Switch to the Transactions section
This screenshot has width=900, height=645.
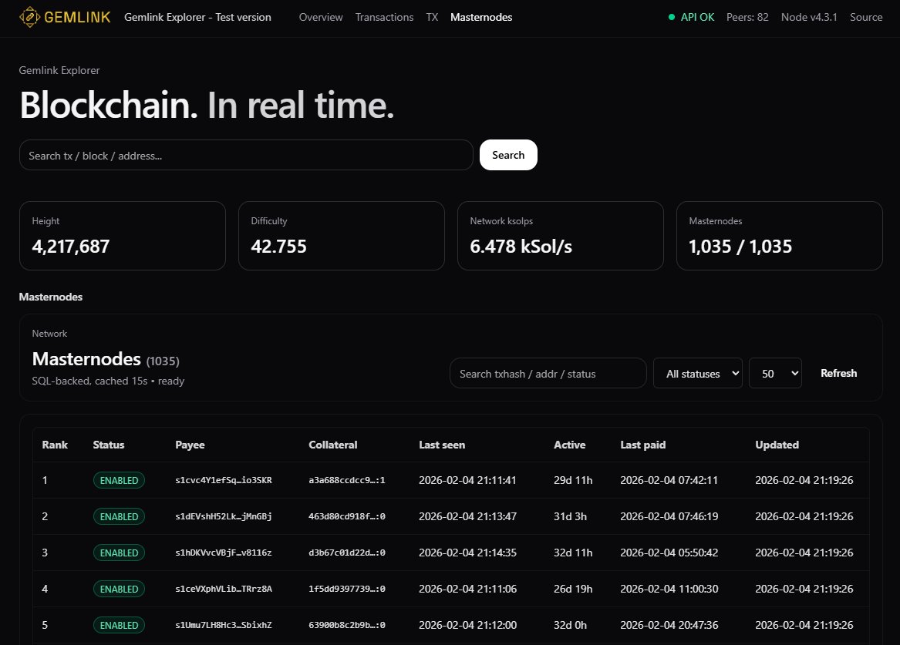click(x=384, y=17)
